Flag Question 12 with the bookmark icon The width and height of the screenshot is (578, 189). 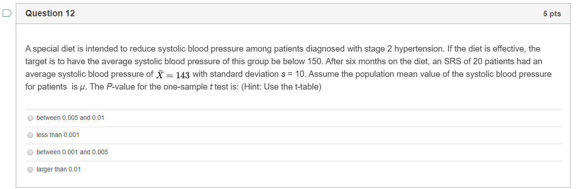pos(7,14)
